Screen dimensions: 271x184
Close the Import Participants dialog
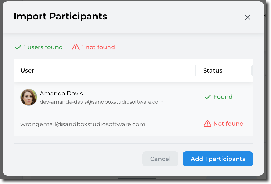[x=248, y=17]
